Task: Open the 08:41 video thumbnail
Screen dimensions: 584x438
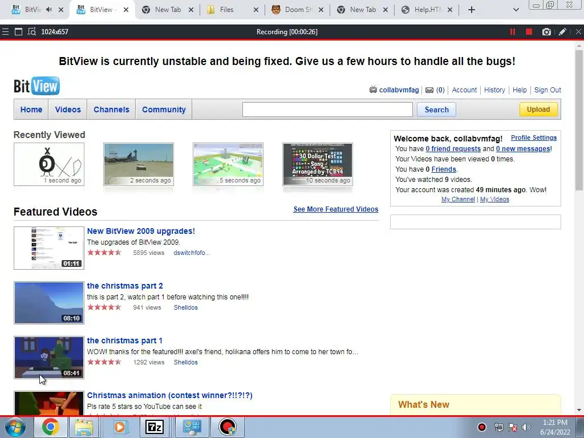Action: tap(49, 358)
